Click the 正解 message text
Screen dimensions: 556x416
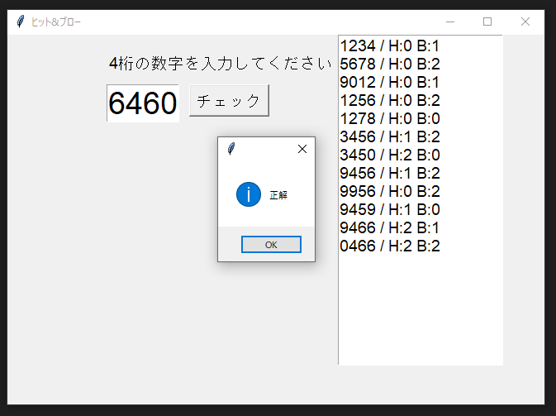click(x=278, y=195)
